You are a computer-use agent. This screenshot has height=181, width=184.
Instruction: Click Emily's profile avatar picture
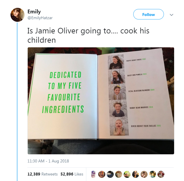point(17,15)
